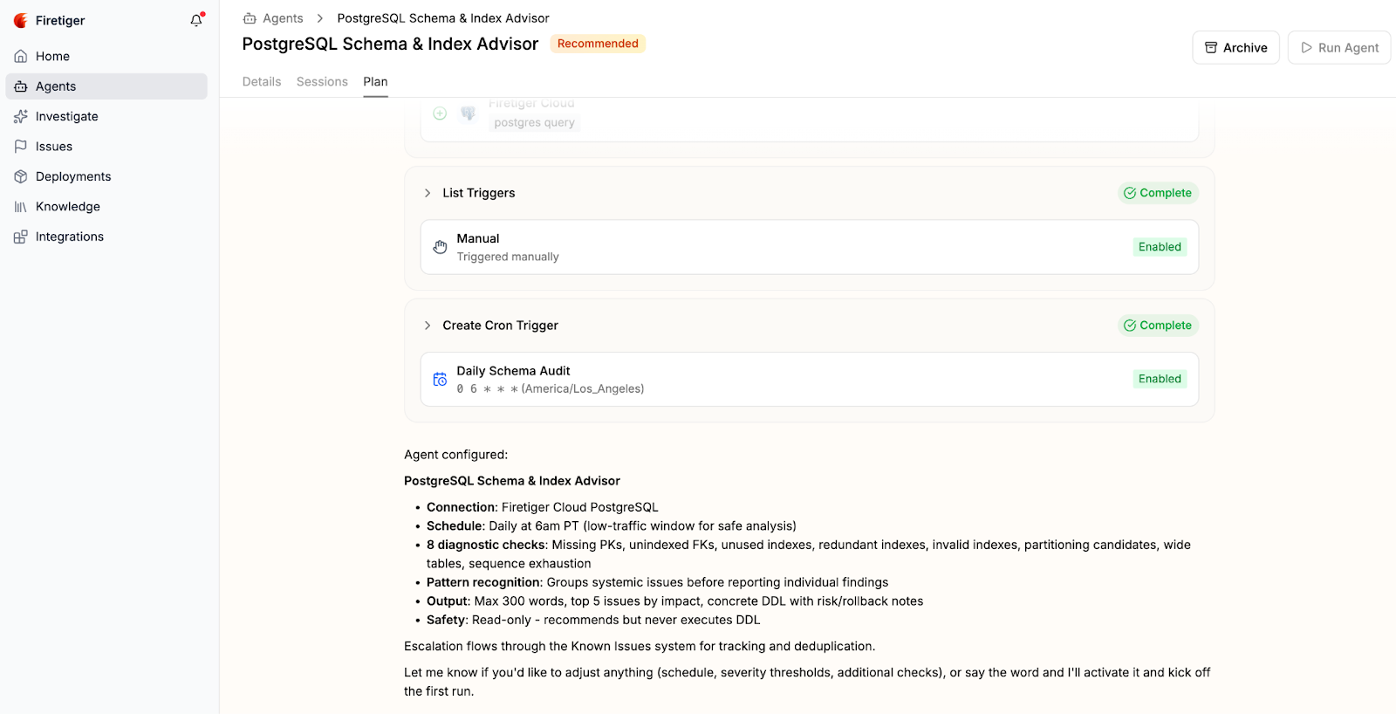Open Integrations in the sidebar
This screenshot has width=1396, height=714.
point(69,237)
